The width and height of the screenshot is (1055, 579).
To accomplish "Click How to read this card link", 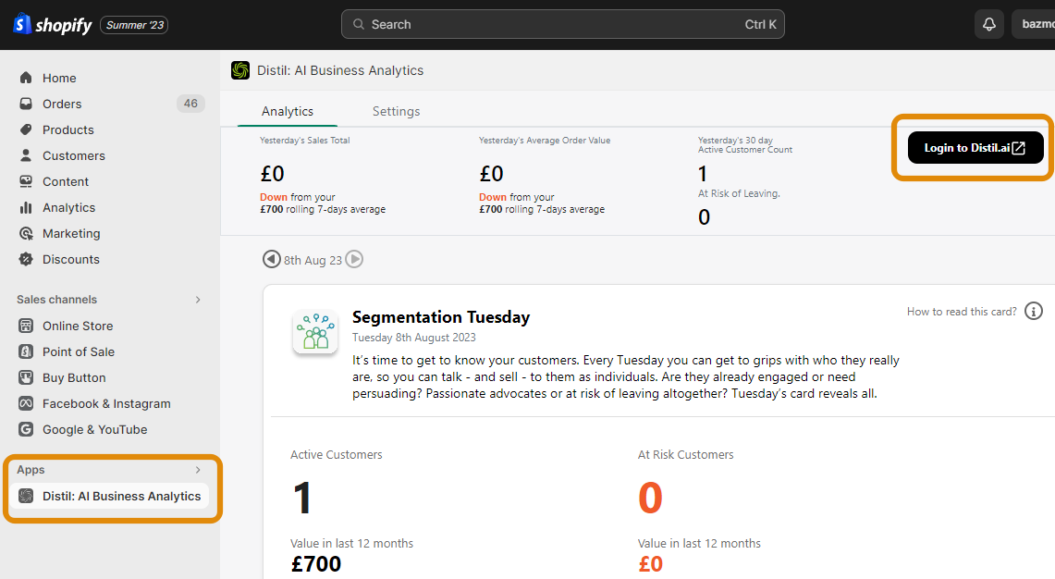I will (962, 312).
